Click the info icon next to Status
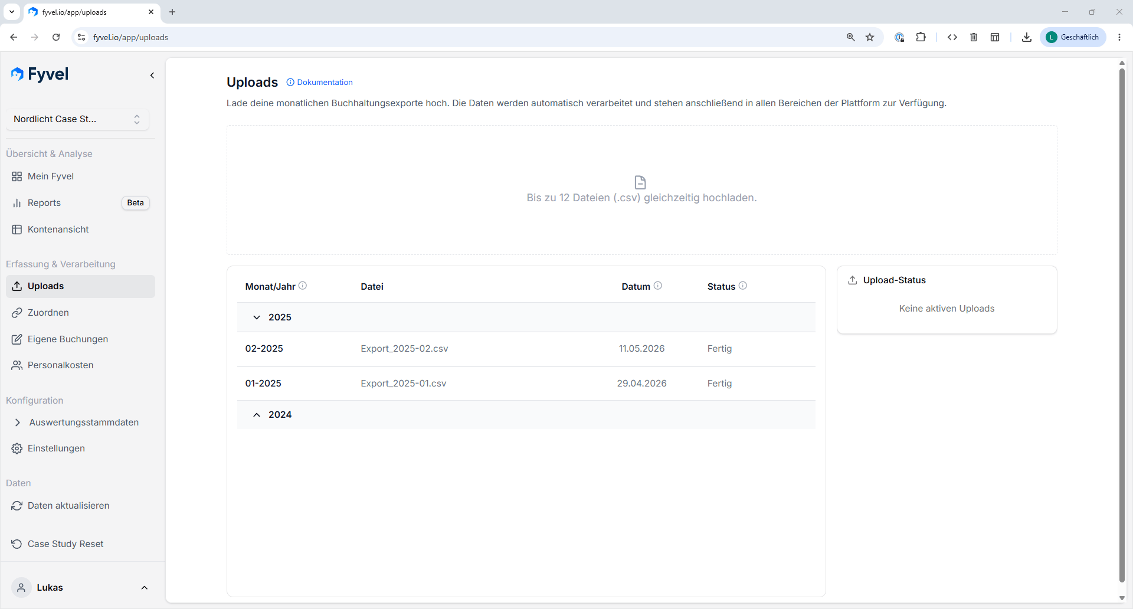This screenshot has width=1133, height=609. click(743, 286)
